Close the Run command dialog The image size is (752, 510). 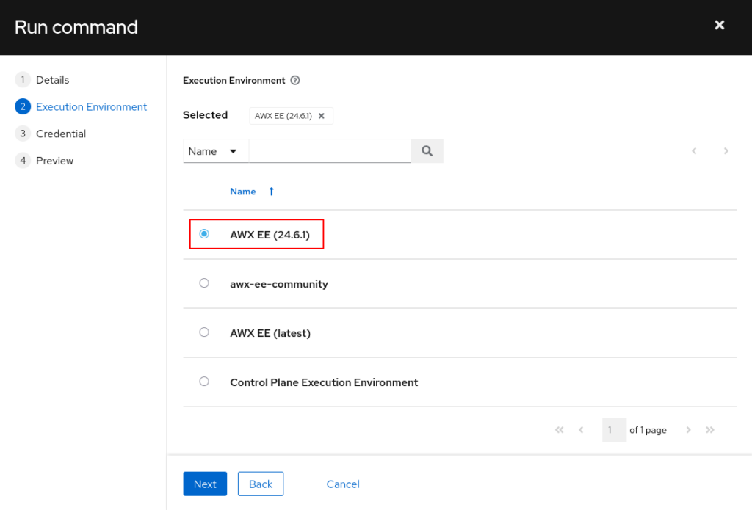[x=719, y=26]
